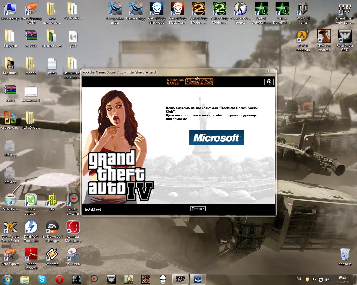
Task: Open the network status tray icon
Action: point(321,279)
